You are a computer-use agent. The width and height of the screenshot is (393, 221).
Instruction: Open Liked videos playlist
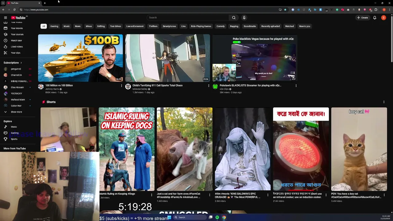(16, 47)
